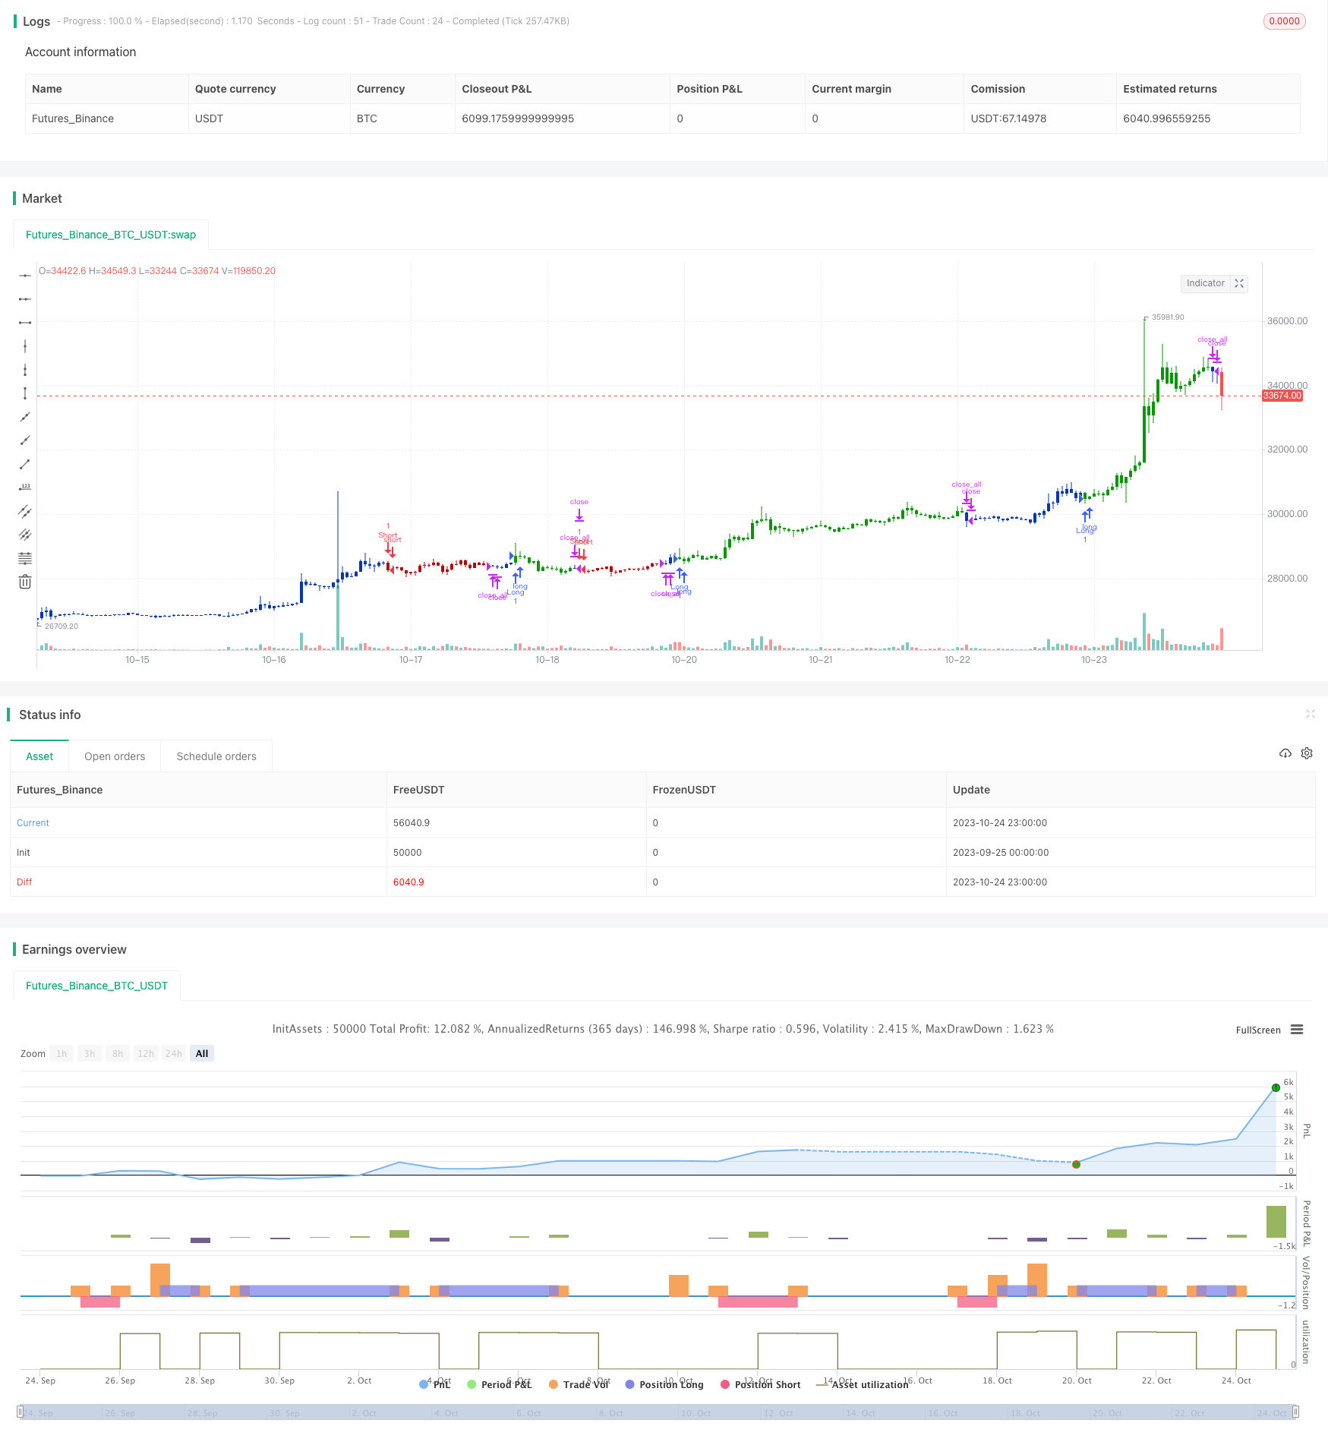Open the Open orders tab
Viewport: 1328px width, 1442px height.
pos(115,756)
